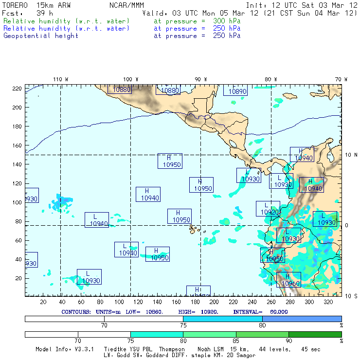
Task: Click the '90' tick label under the lower colorbar
Action: 288,341
